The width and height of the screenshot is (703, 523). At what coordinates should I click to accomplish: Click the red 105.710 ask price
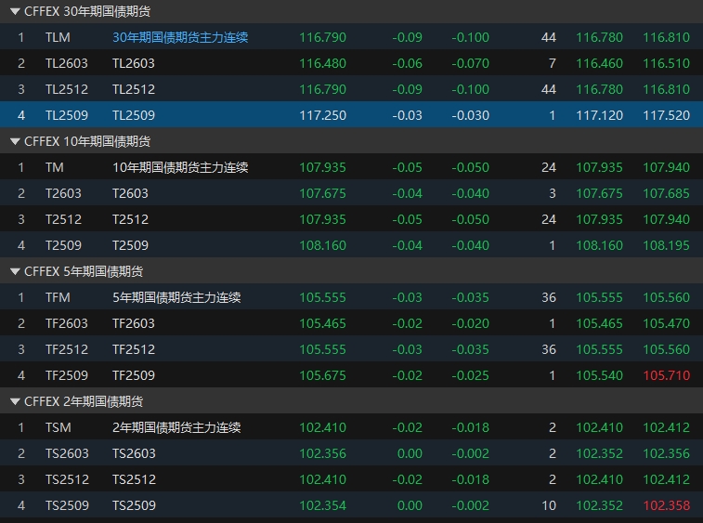[666, 375]
